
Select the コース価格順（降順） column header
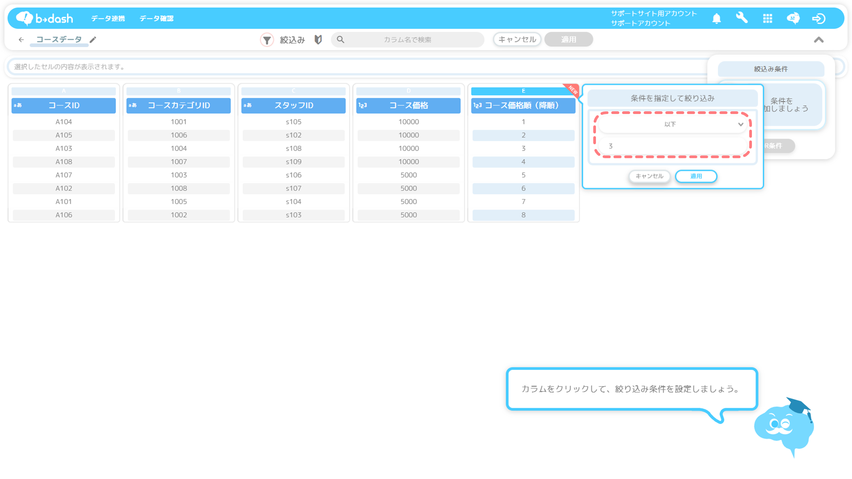pyautogui.click(x=523, y=105)
